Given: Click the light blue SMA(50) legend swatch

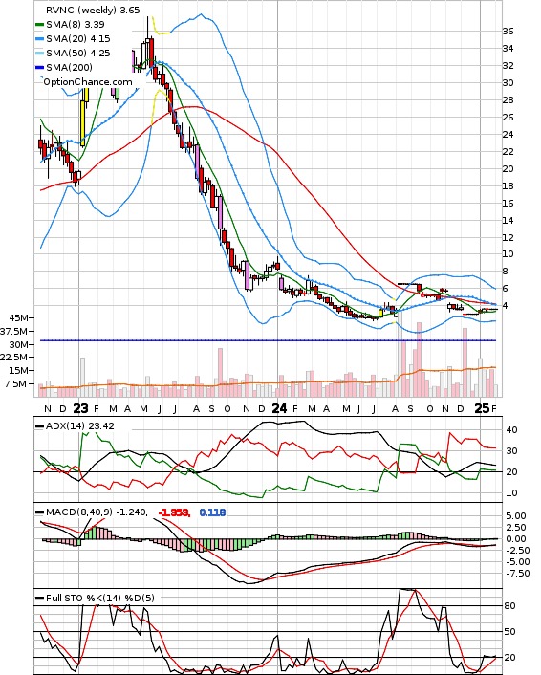Looking at the screenshot, I should pos(39,53).
